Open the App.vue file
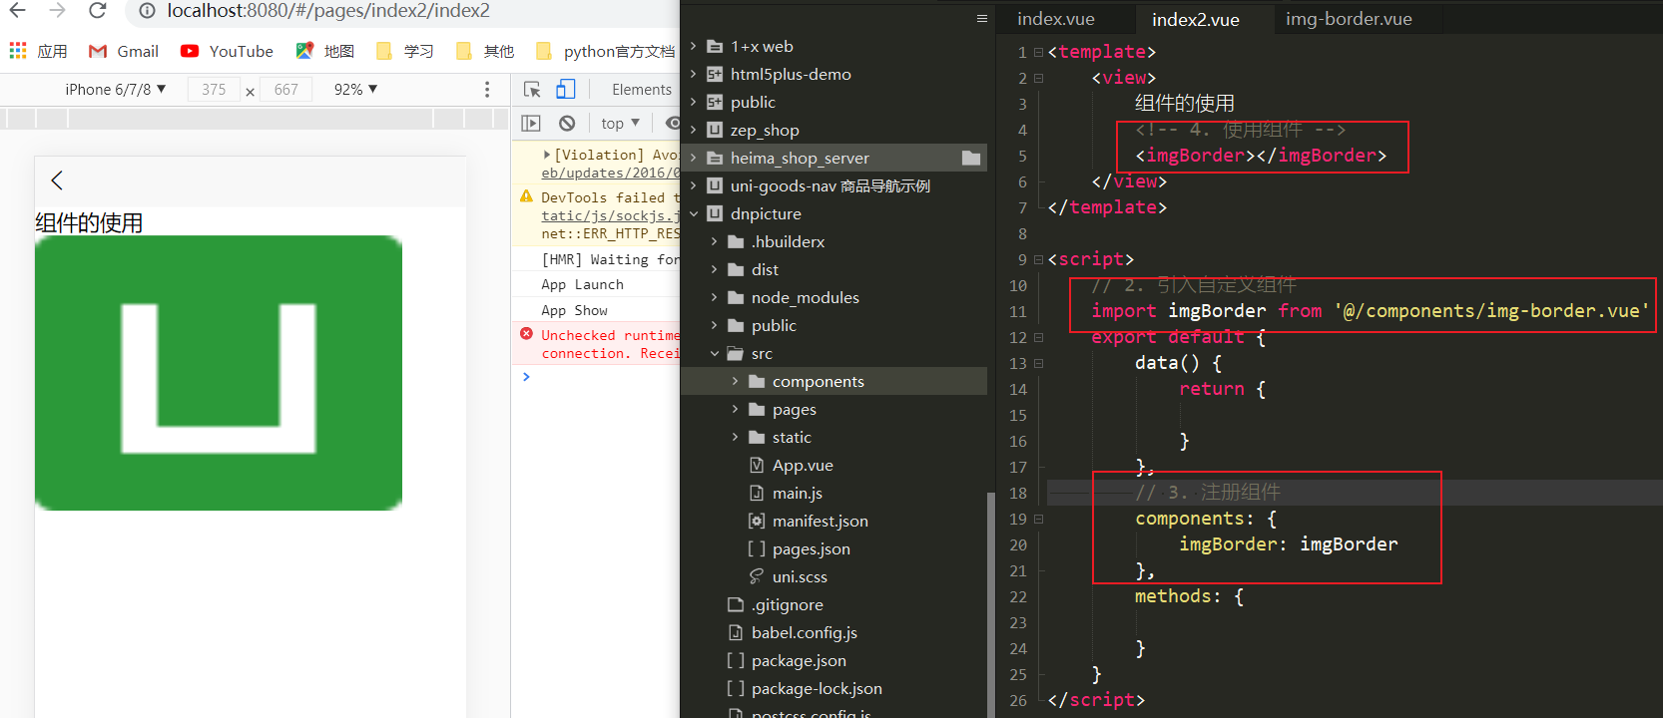 click(803, 465)
